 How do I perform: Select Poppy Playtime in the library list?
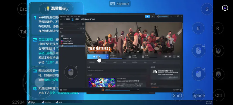pyautogui.click(x=68, y=41)
